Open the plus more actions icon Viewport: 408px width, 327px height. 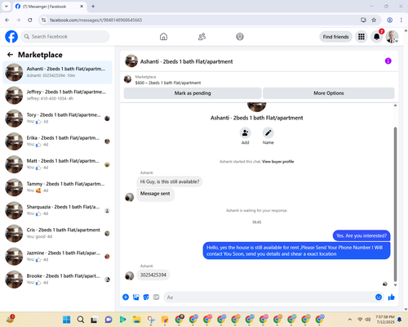[x=126, y=297]
